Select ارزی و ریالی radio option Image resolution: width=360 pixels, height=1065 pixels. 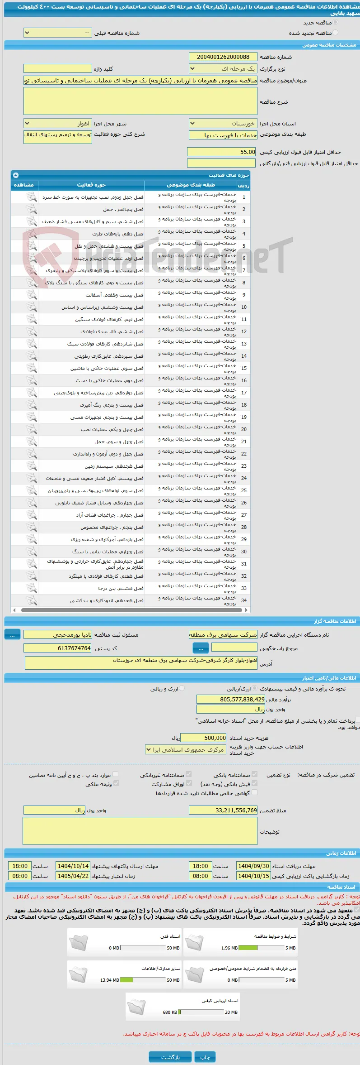(x=182, y=688)
